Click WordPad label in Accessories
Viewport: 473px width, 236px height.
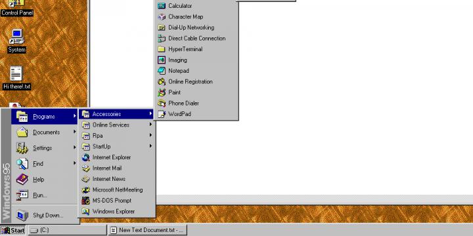(179, 114)
